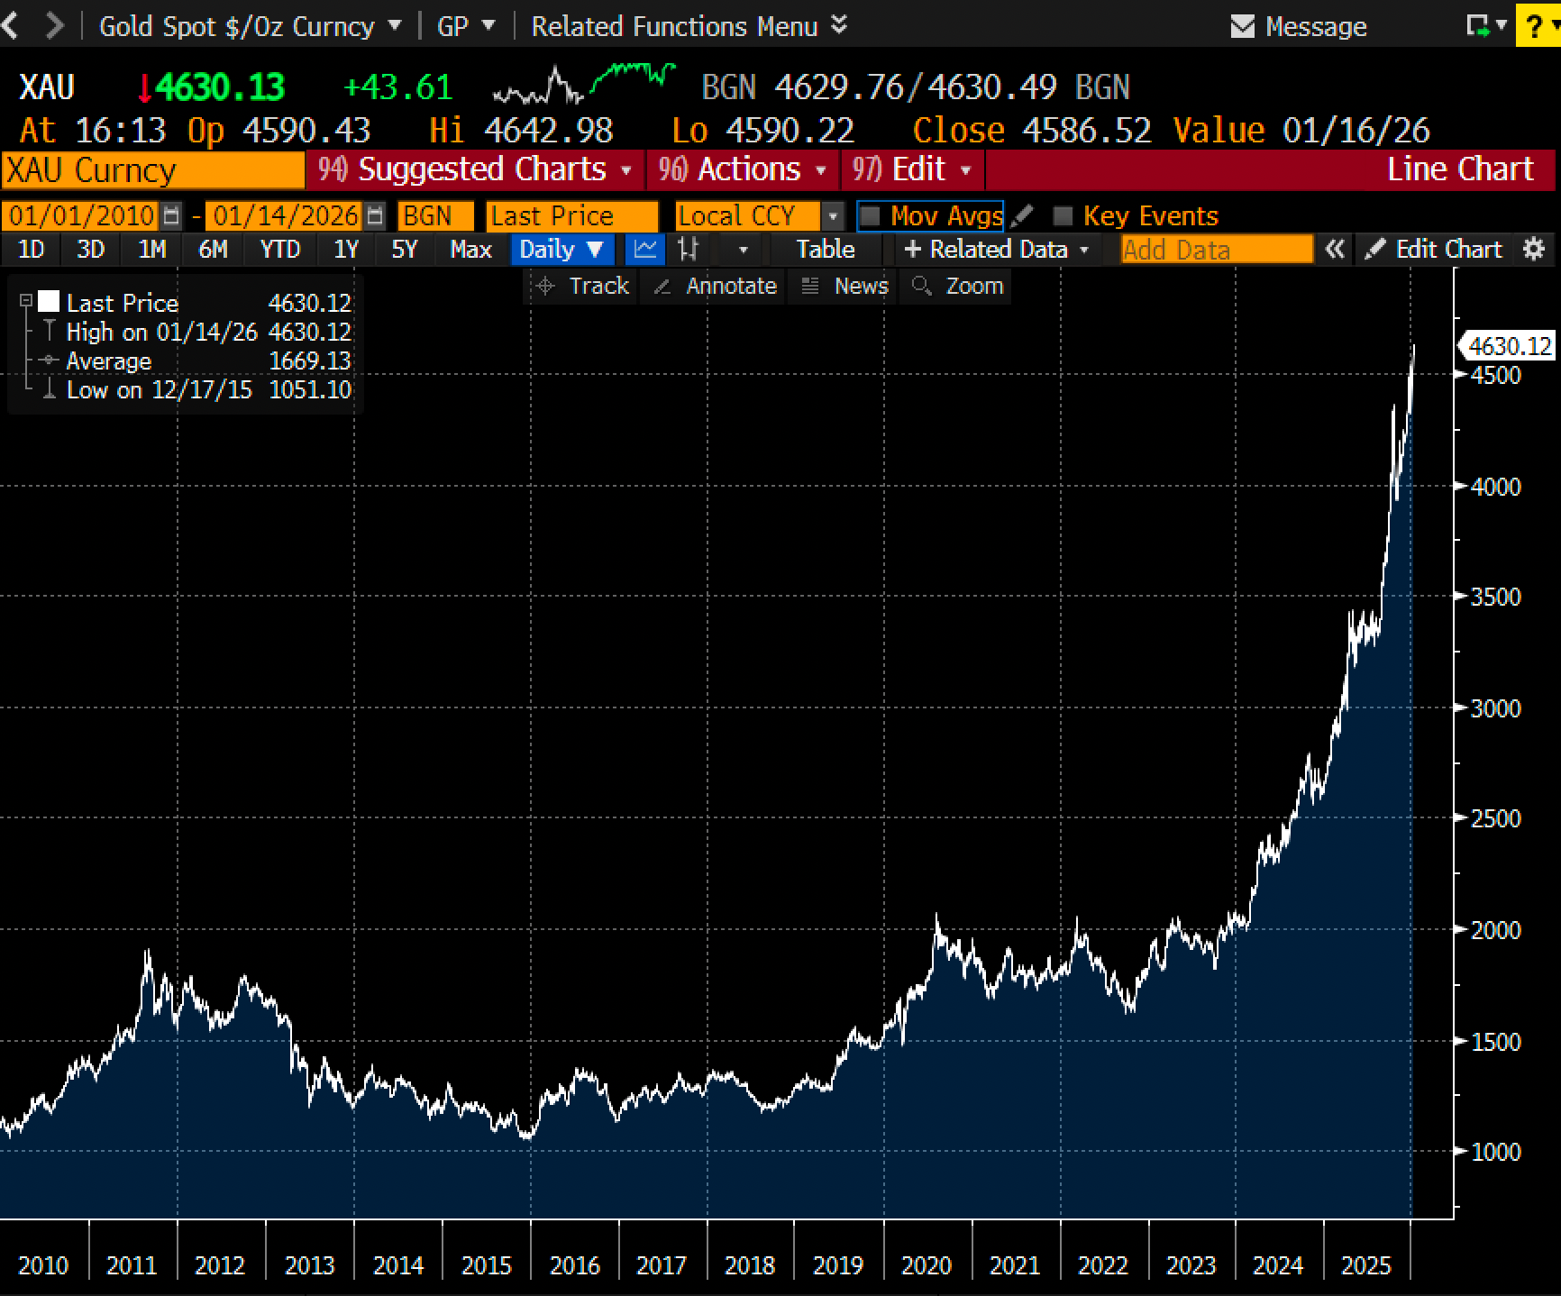Click the Mov Avgs pencil edit icon

(1024, 215)
